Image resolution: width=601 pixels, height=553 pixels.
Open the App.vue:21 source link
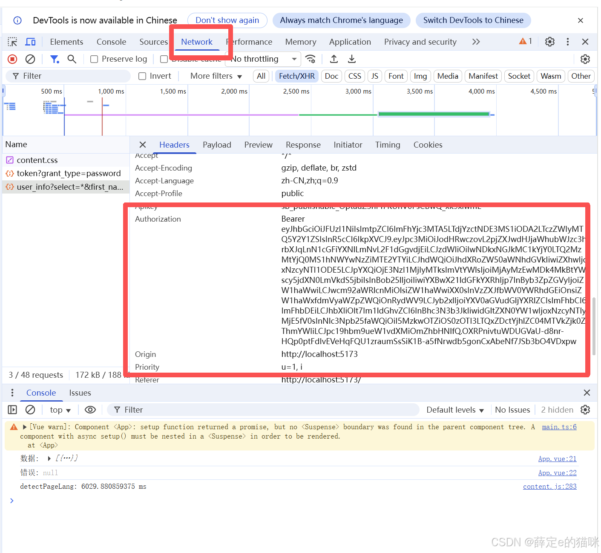pyautogui.click(x=557, y=459)
